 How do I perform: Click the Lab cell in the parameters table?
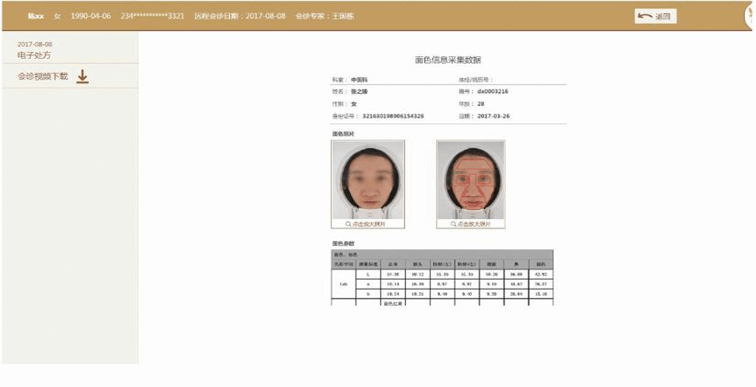342,283
